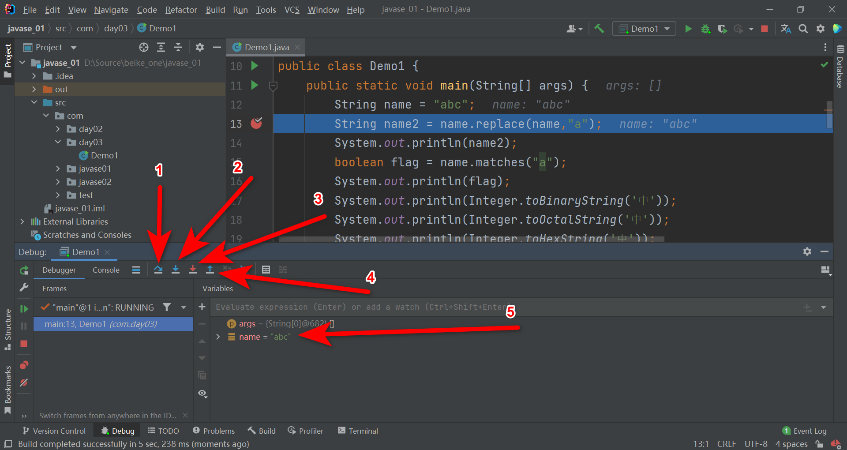Open the Terminal tool window
The width and height of the screenshot is (847, 450).
[358, 431]
